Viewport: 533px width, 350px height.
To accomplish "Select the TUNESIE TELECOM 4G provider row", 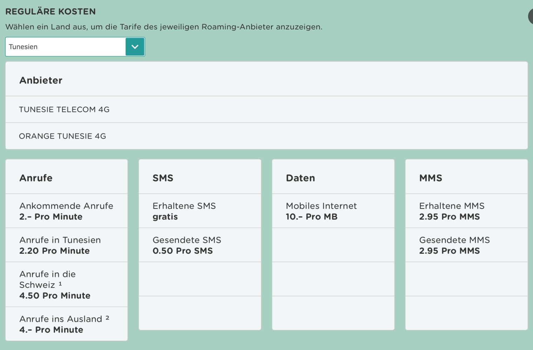I will (64, 110).
